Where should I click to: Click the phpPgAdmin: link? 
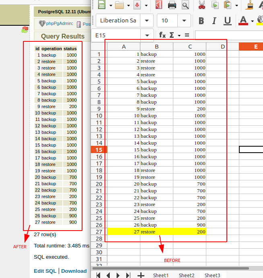coord(60,23)
